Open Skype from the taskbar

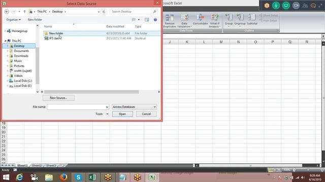(78, 177)
